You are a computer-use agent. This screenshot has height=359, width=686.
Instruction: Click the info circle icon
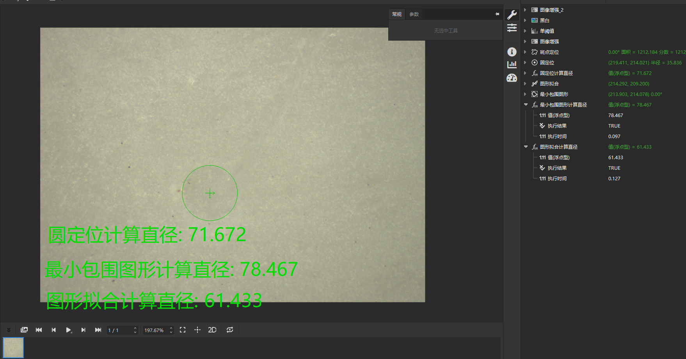[x=512, y=52]
